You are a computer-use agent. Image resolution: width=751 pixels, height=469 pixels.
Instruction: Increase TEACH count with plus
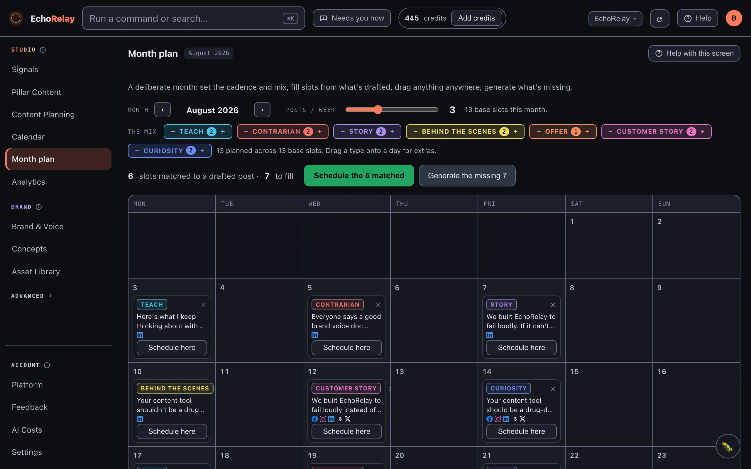point(223,132)
